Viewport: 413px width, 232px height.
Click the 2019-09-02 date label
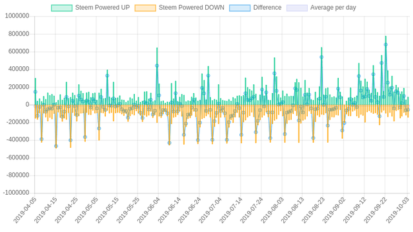[334, 210]
